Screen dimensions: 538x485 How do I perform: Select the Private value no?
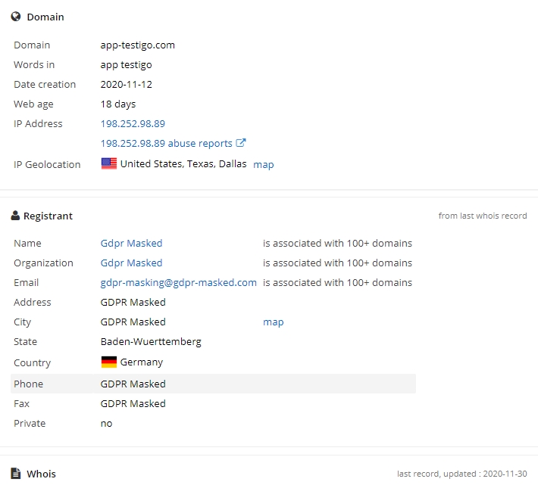point(106,424)
